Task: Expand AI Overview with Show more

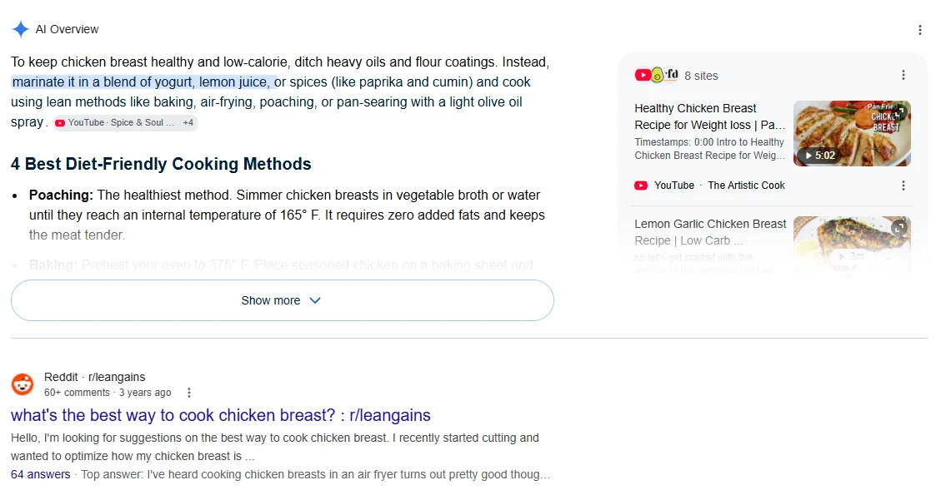Action: point(283,300)
